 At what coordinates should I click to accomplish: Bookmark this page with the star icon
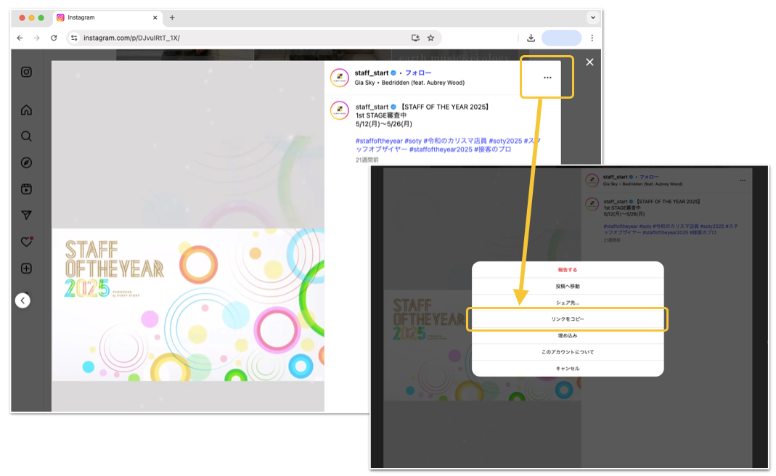click(x=430, y=38)
